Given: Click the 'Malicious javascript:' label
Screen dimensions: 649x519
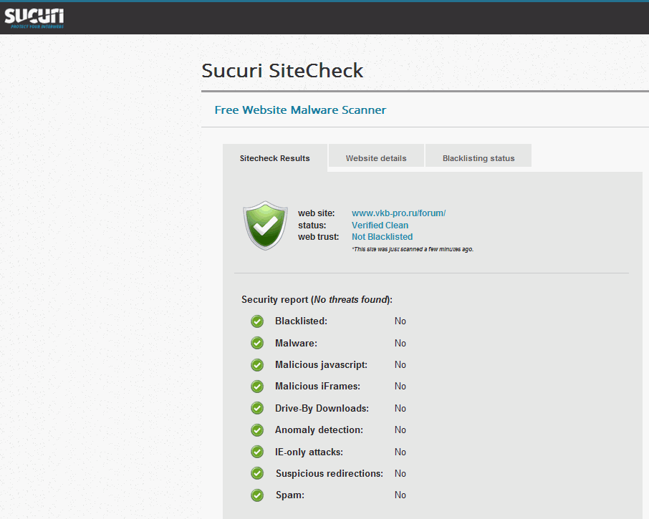Looking at the screenshot, I should [x=321, y=365].
